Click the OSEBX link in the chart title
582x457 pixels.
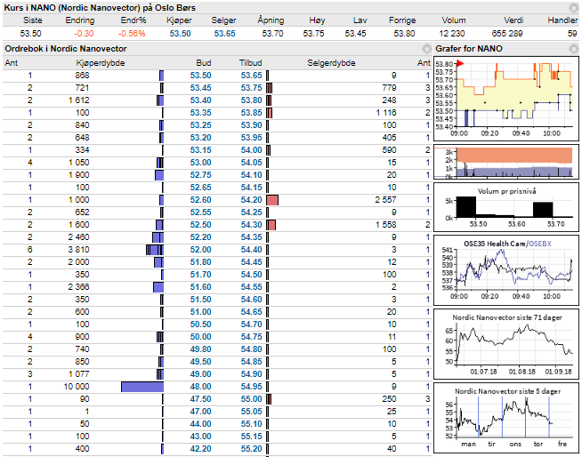tap(539, 244)
